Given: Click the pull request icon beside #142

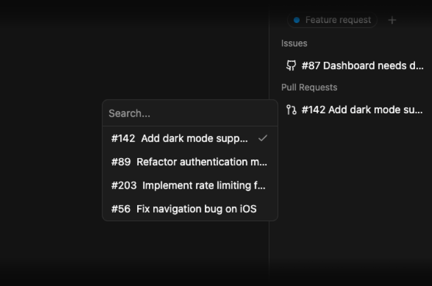Looking at the screenshot, I should click(291, 110).
